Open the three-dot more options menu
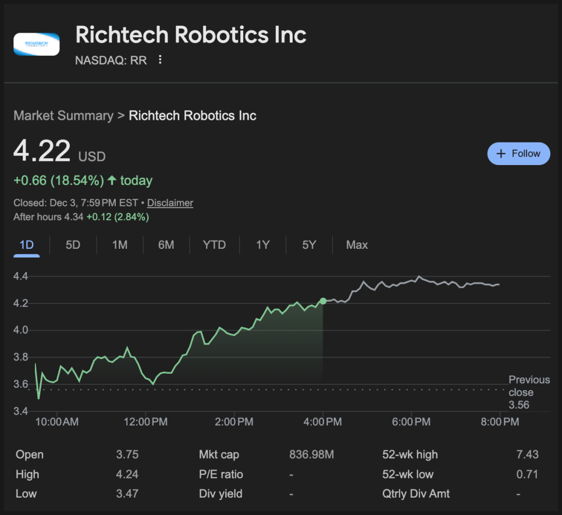This screenshot has width=562, height=515. 161,60
